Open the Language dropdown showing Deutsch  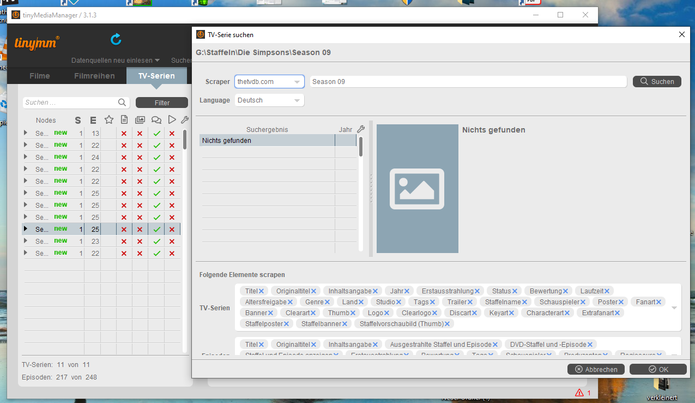point(269,100)
